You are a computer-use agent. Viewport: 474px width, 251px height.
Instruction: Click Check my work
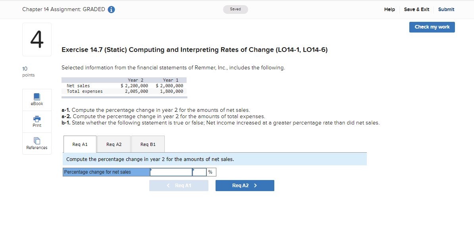click(x=432, y=27)
